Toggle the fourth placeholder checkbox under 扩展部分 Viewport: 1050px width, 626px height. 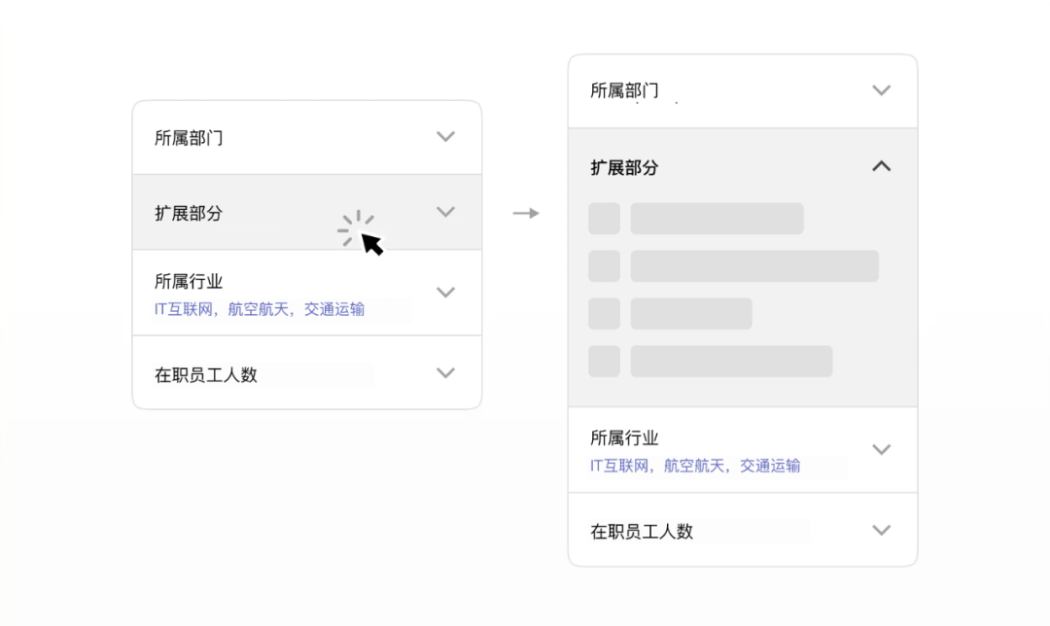tap(604, 361)
